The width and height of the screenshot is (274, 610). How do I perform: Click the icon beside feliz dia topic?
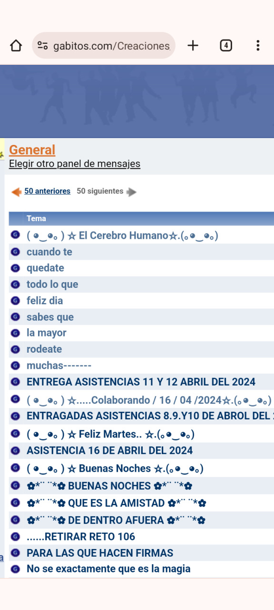(15, 301)
